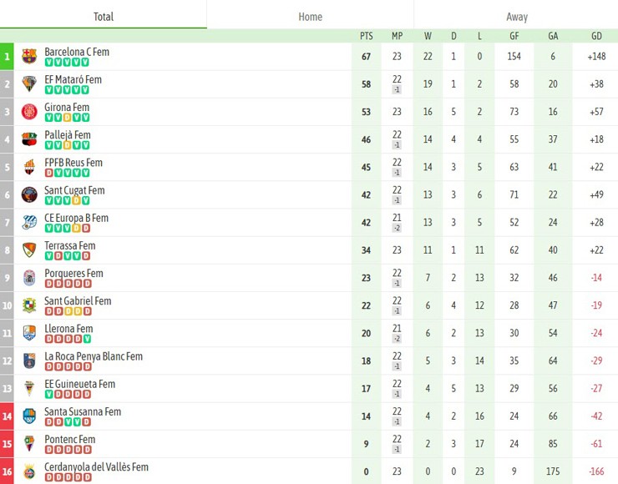The width and height of the screenshot is (618, 484).
Task: Click the Terrassa Fem team shield
Action: pyautogui.click(x=29, y=250)
